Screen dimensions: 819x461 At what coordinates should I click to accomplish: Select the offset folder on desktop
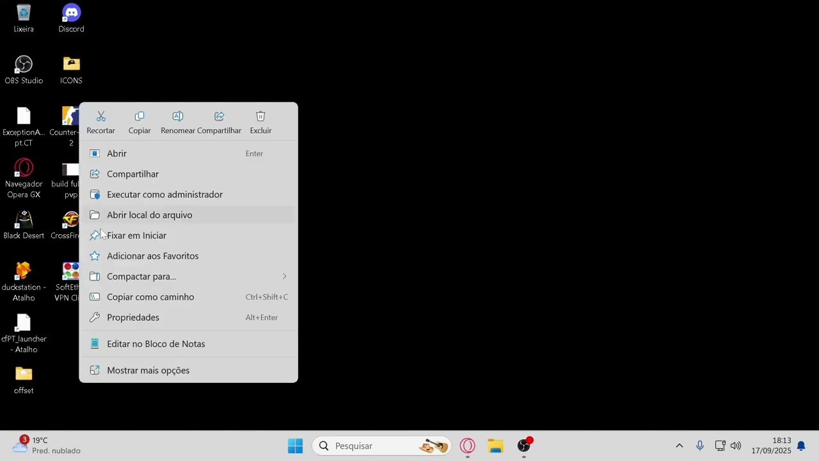coord(24,380)
